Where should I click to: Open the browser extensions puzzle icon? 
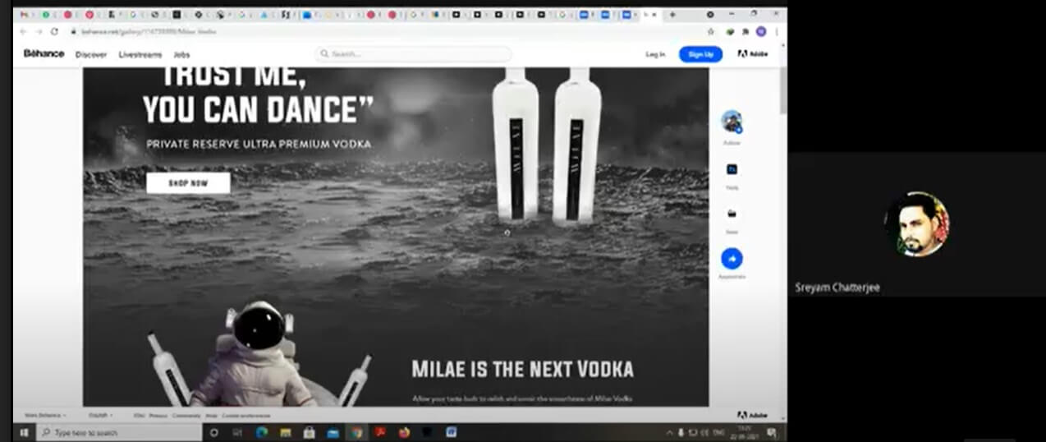point(746,31)
